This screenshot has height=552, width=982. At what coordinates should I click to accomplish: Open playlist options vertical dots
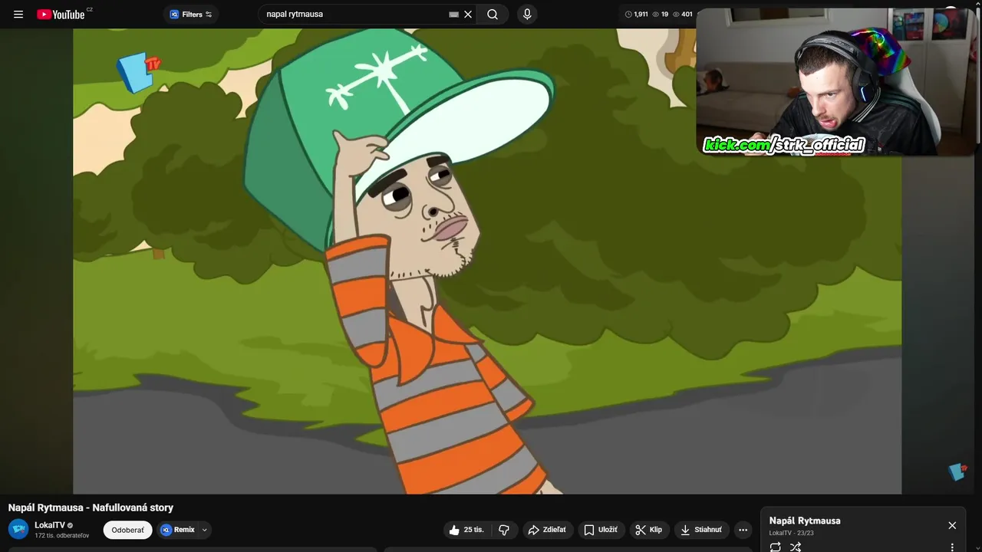(x=952, y=547)
